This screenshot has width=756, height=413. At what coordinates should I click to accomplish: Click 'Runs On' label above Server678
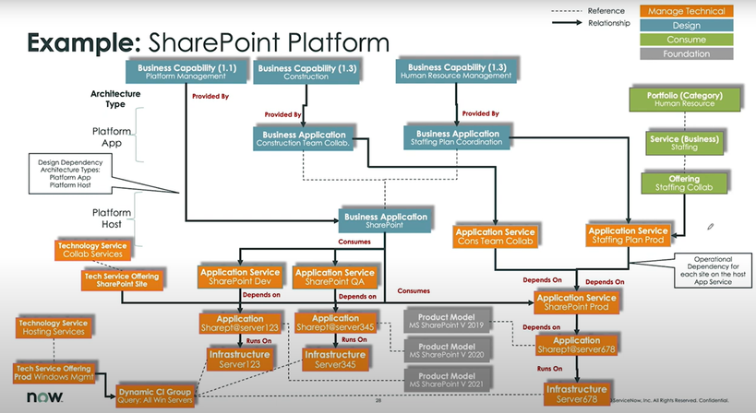coord(549,368)
